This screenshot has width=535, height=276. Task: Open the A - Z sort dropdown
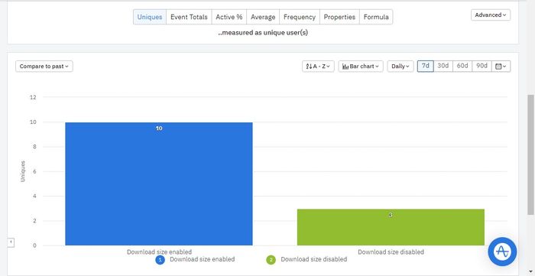(318, 67)
